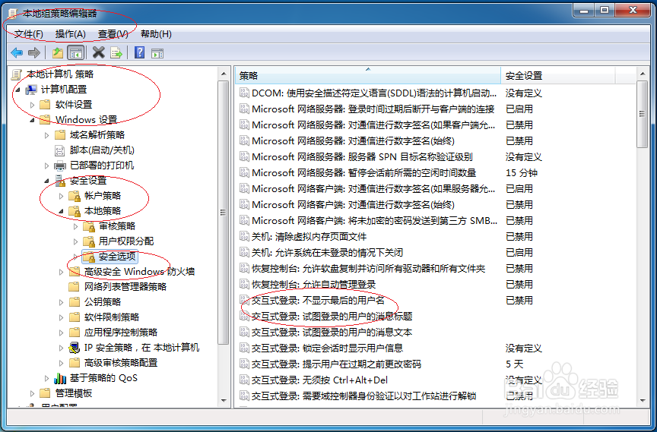Click tree pane scrollbar down arrow

224,401
